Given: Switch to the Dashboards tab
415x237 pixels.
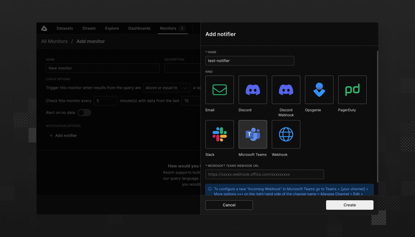Looking at the screenshot, I should pos(139,28).
